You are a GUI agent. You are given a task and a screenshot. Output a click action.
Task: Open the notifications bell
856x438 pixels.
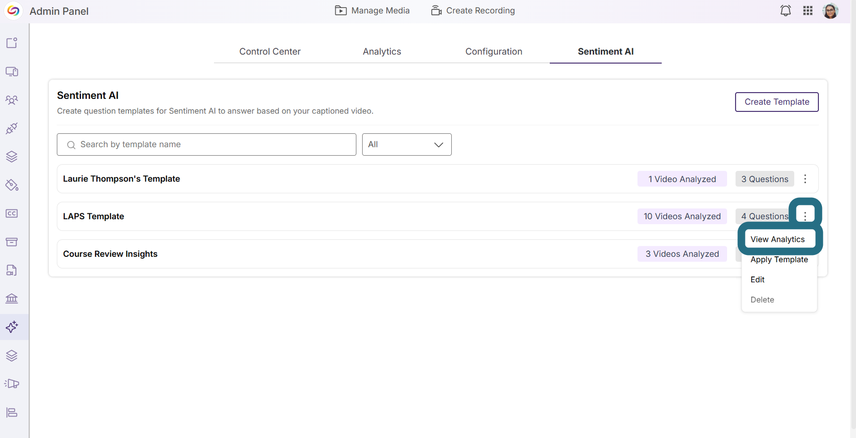[x=786, y=11]
